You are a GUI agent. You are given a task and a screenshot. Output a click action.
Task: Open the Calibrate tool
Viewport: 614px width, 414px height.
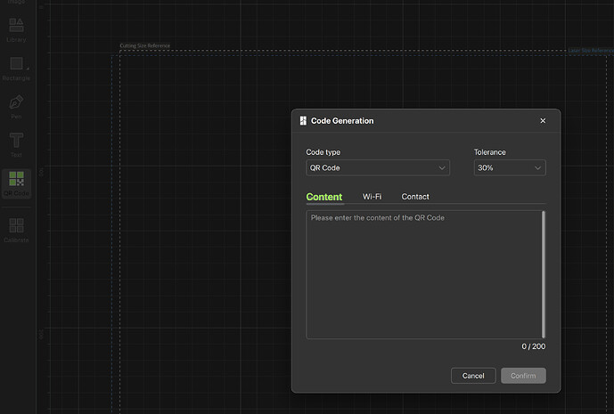(16, 230)
